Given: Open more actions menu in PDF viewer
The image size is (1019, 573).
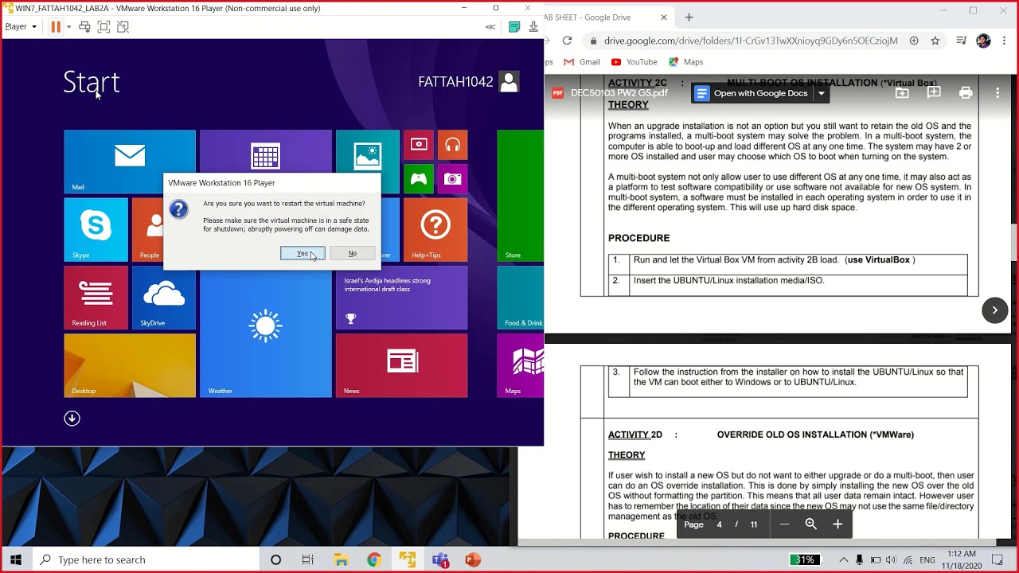Looking at the screenshot, I should tap(998, 93).
